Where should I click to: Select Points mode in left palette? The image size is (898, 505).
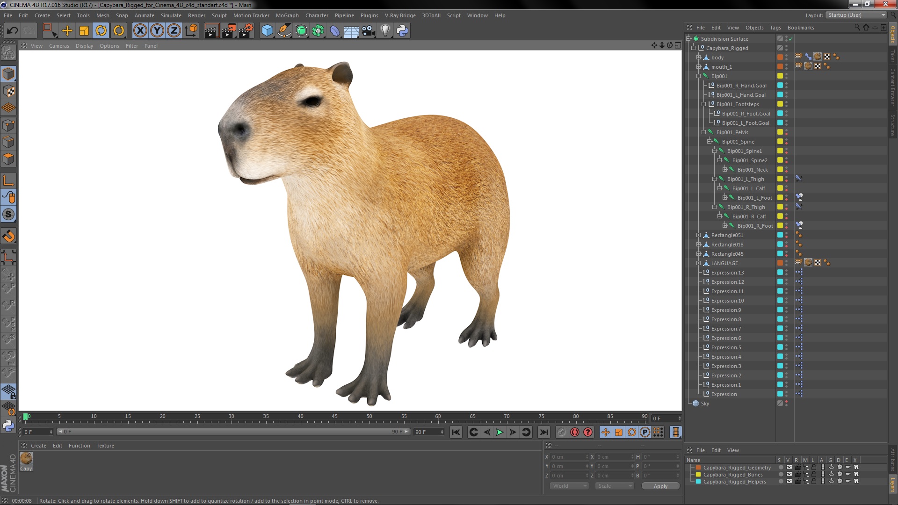8,125
